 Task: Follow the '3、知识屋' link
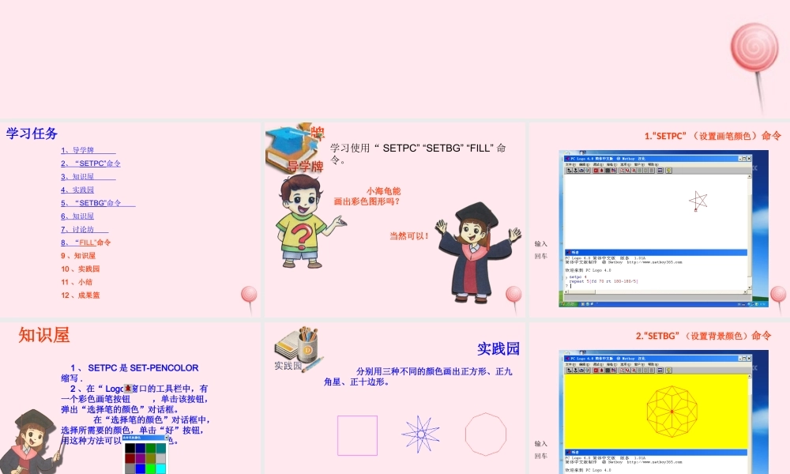(88, 176)
